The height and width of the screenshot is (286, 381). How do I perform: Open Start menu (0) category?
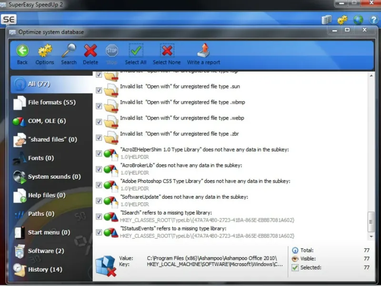51,233
